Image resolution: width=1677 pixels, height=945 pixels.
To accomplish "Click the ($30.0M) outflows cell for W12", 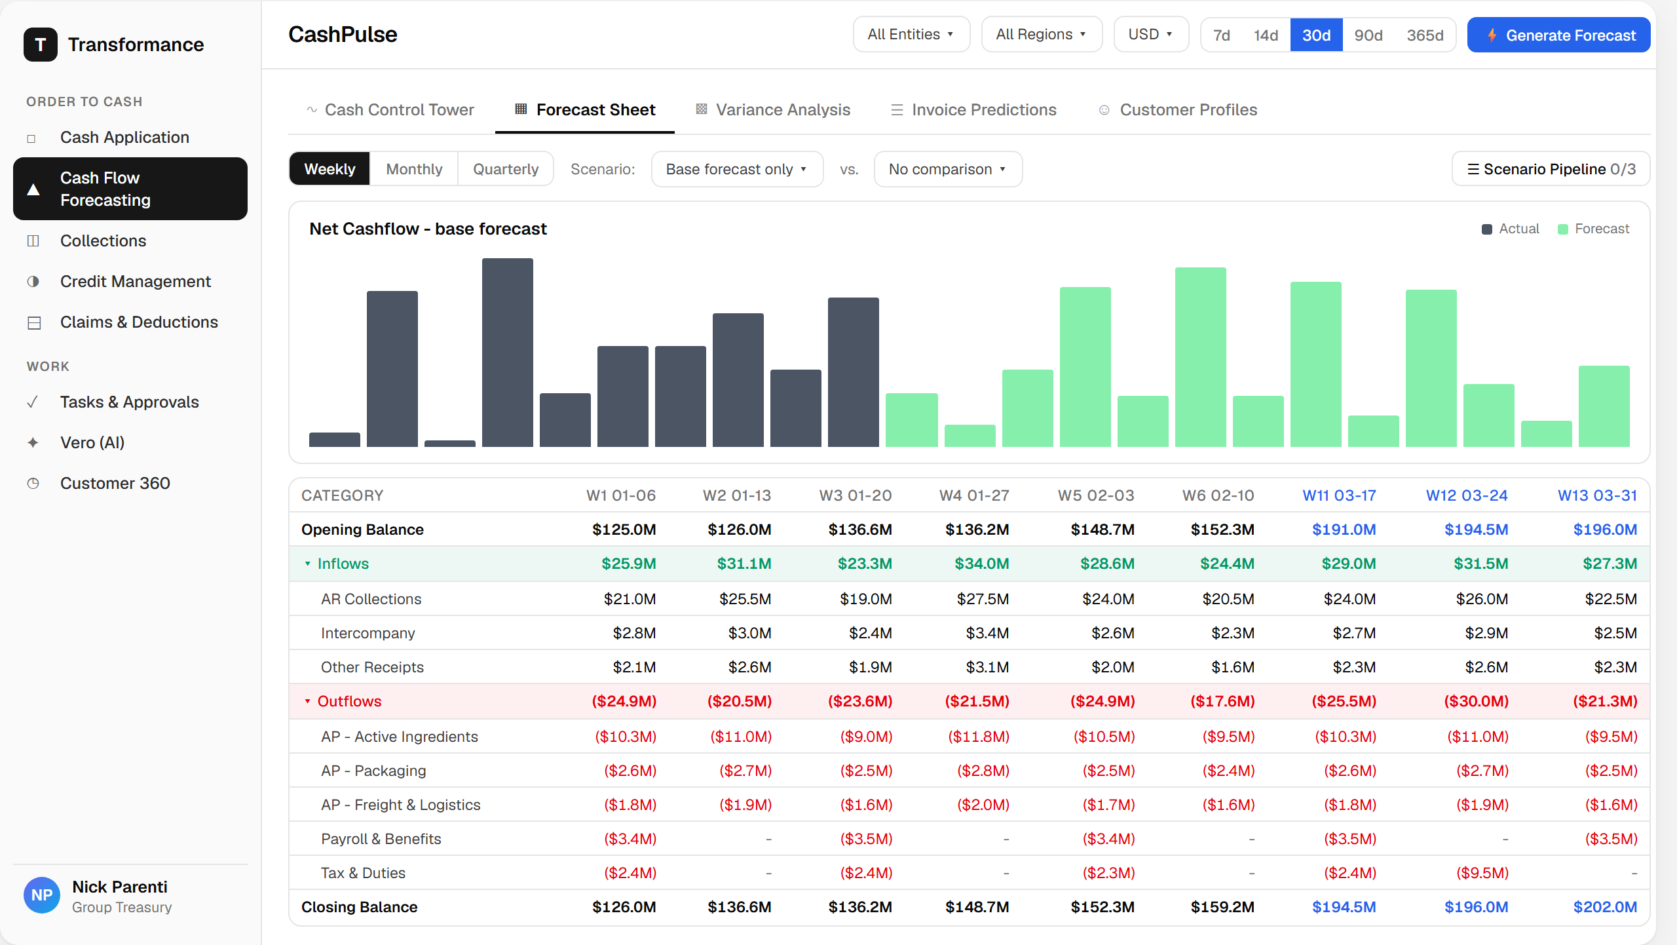I will pos(1476,702).
